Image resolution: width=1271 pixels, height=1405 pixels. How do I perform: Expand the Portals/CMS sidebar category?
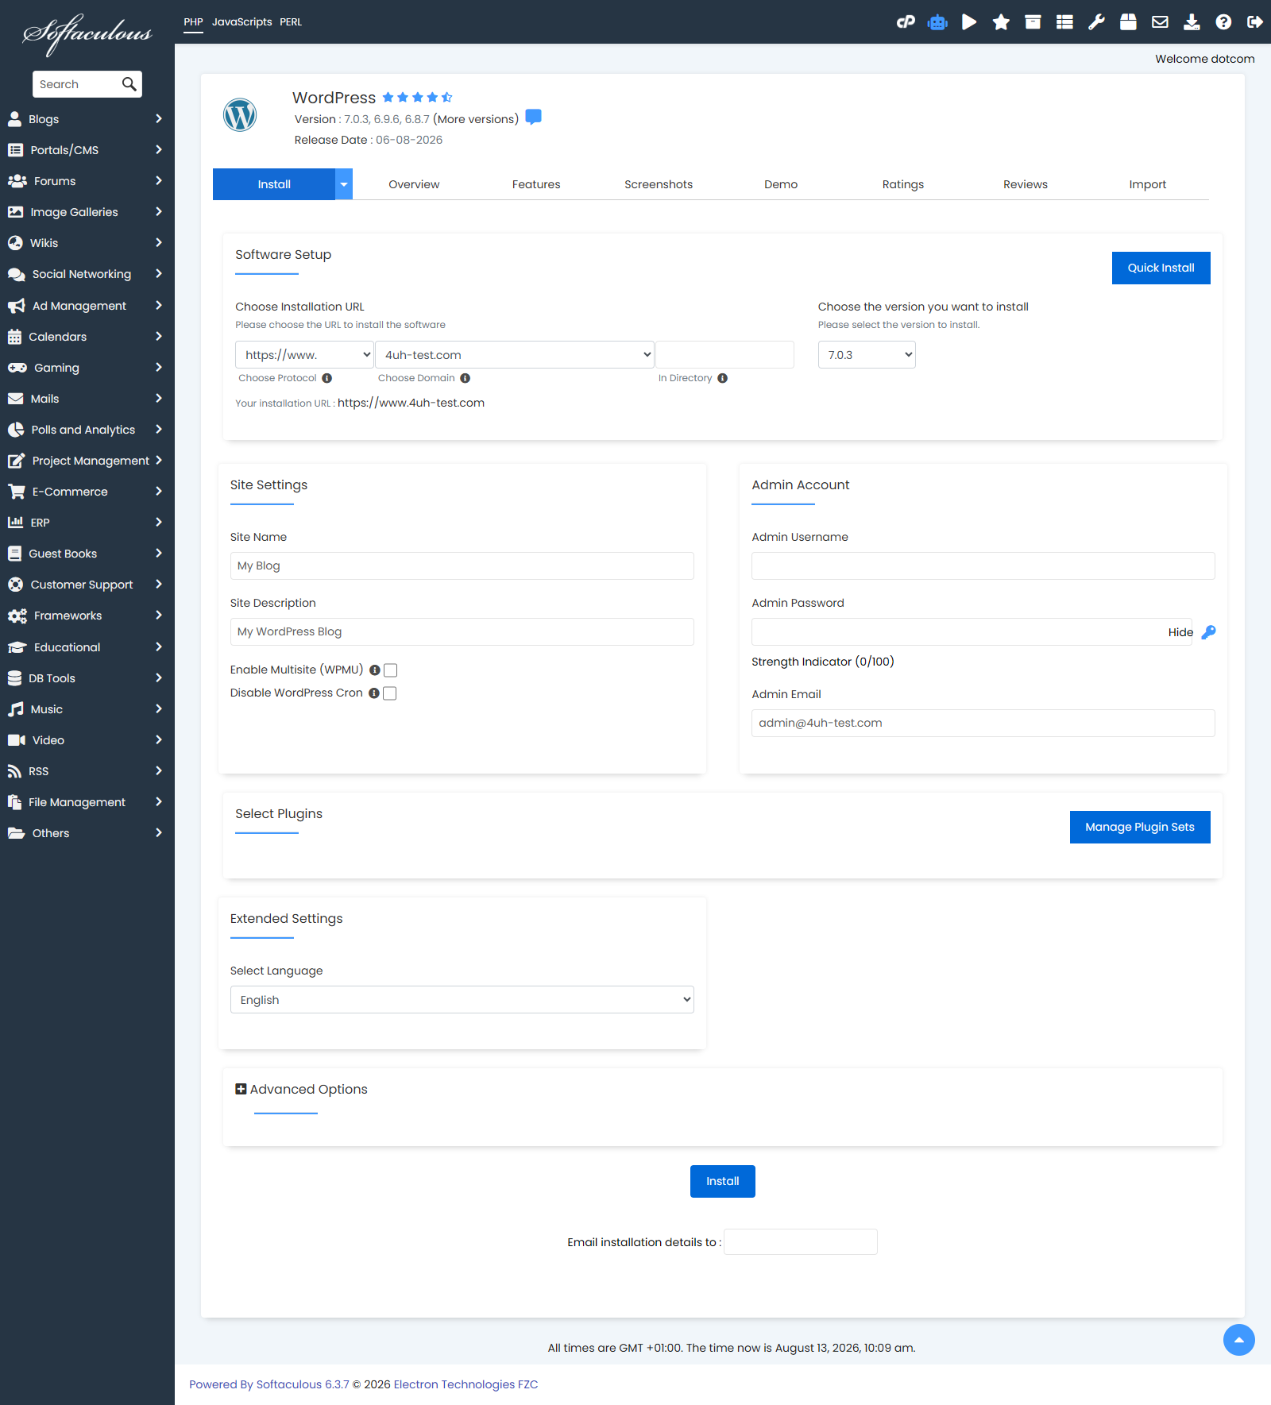pos(87,150)
